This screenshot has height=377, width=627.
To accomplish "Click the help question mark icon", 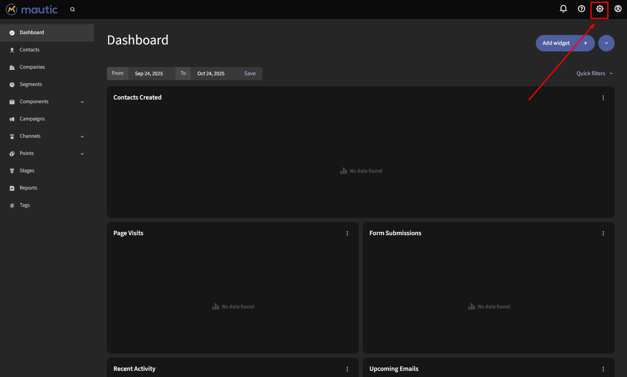I will tap(581, 9).
